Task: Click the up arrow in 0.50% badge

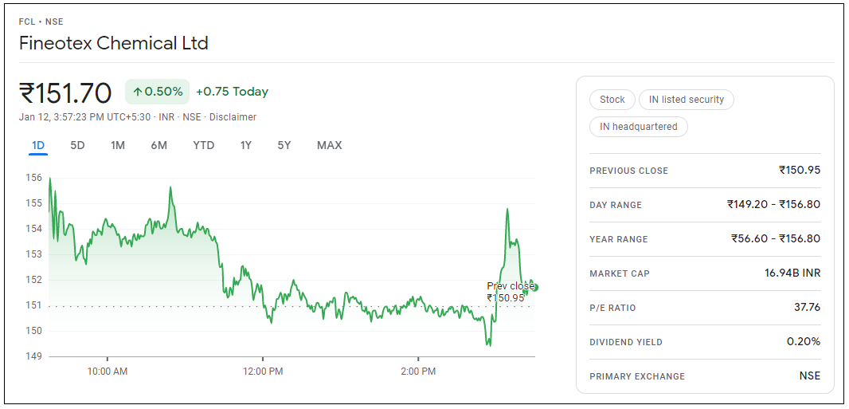Action: pyautogui.click(x=137, y=92)
